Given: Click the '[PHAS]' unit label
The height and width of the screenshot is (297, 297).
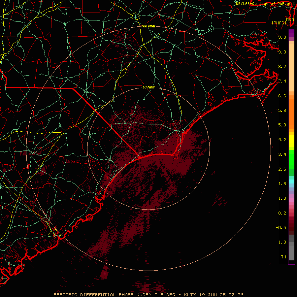Looking at the screenshot, I should pyautogui.click(x=279, y=23).
